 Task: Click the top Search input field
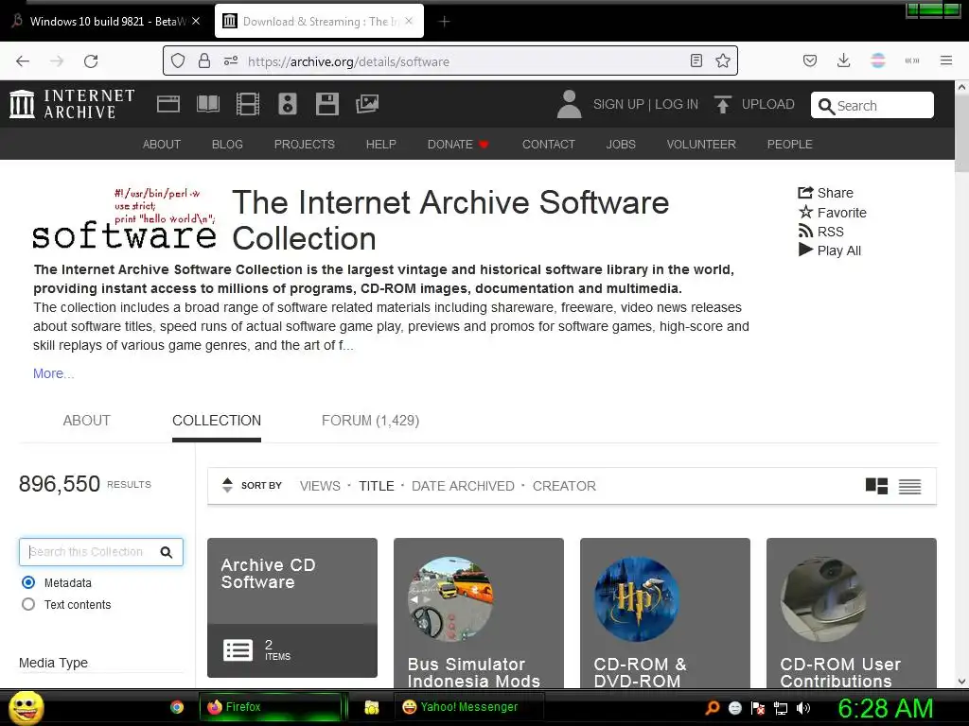(x=872, y=106)
